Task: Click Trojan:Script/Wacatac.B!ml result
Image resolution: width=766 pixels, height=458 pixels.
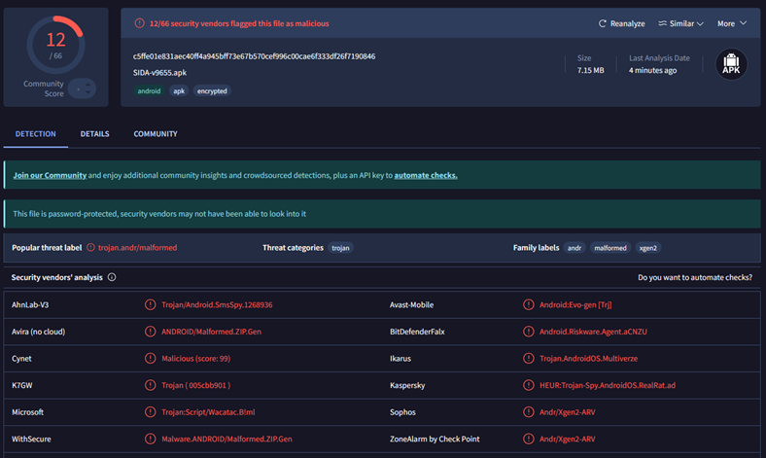Action: point(208,412)
